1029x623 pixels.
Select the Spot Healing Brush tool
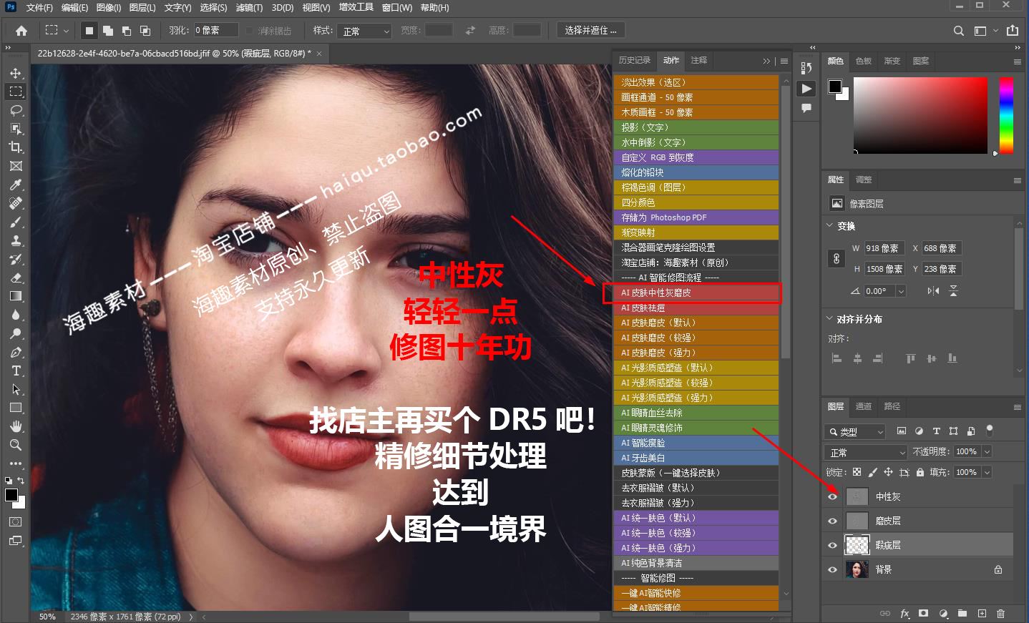(x=16, y=203)
